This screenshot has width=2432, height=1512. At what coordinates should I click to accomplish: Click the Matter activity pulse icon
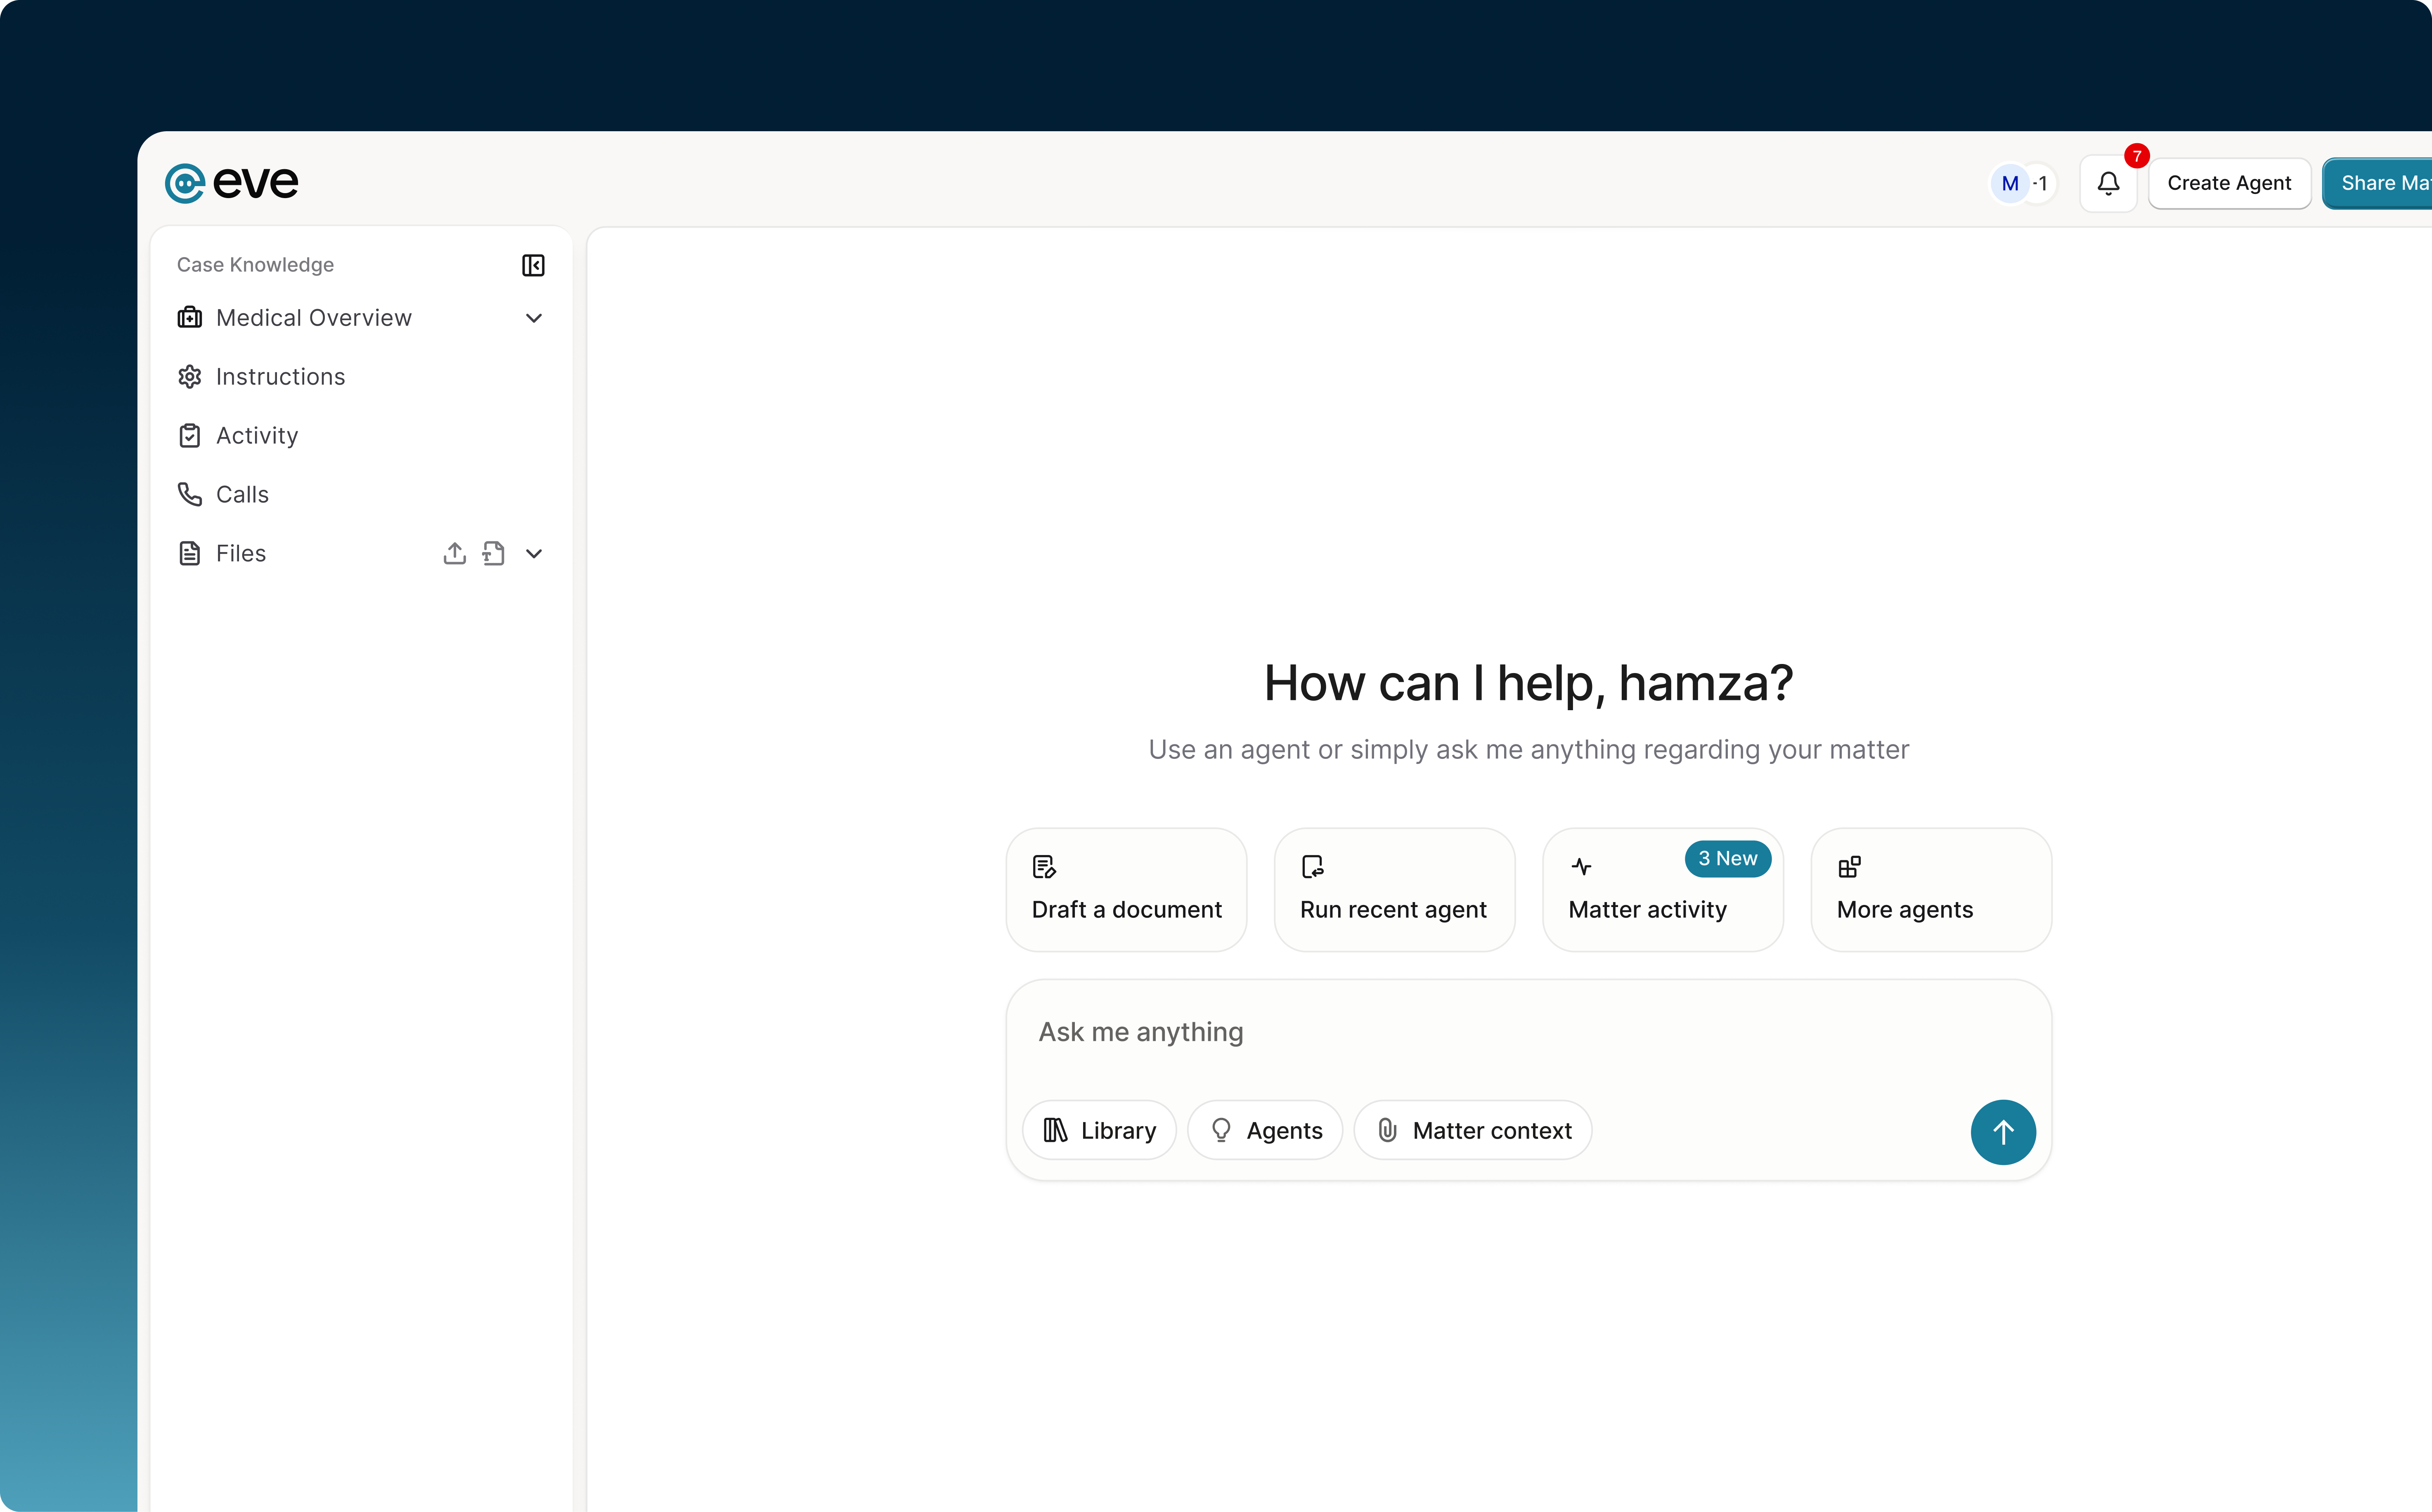pyautogui.click(x=1581, y=866)
